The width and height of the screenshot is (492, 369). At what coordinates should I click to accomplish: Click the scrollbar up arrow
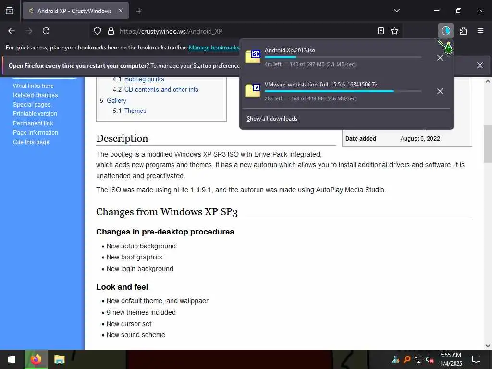[488, 81]
